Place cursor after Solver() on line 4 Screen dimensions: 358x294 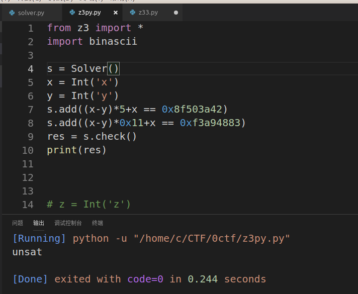(x=120, y=69)
